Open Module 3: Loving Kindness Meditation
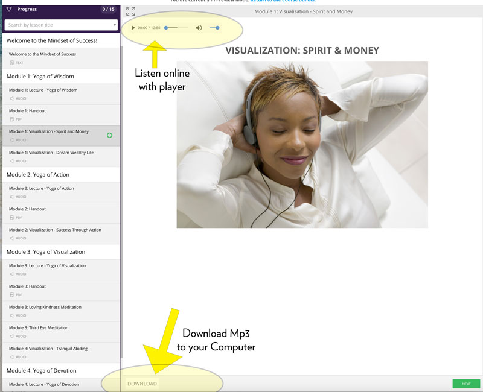Viewport: 483px width, 392px height. 61,311
